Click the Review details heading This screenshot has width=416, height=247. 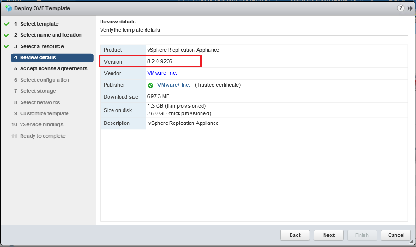pyautogui.click(x=118, y=22)
